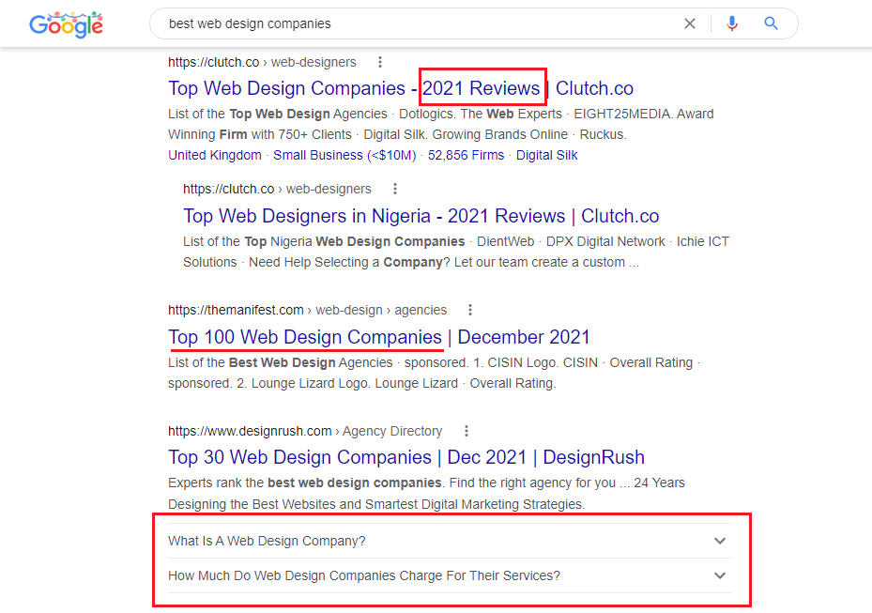This screenshot has width=872, height=613.
Task: Click the 'What Is A Web Design Company?' question text
Action: coord(267,541)
